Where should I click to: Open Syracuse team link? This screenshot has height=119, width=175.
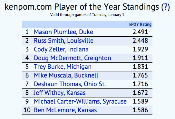pyautogui.click(x=114, y=102)
